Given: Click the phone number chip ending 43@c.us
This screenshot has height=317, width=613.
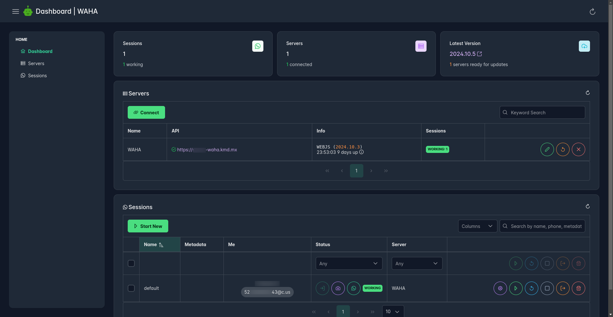Looking at the screenshot, I should (267, 292).
